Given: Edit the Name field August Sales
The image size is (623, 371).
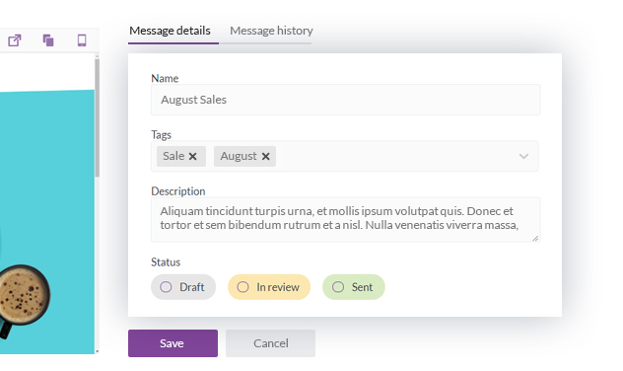Looking at the screenshot, I should pos(345,100).
